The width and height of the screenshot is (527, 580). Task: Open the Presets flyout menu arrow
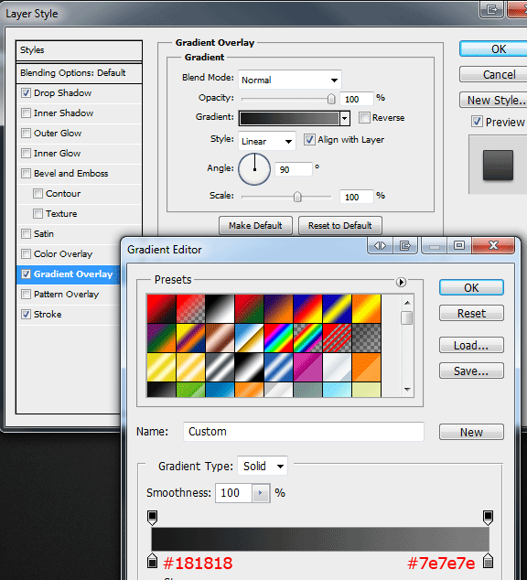coord(401,283)
